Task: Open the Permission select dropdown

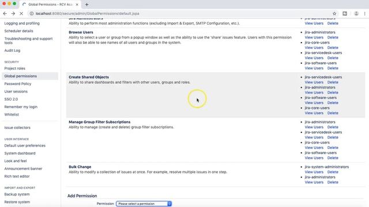Action: 144,204
